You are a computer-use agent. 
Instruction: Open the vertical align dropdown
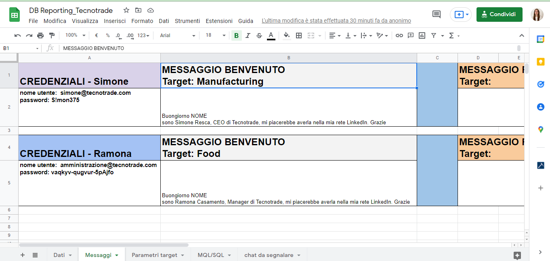(351, 35)
